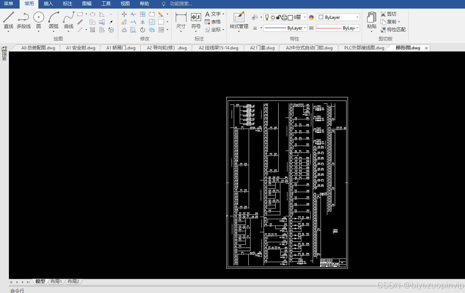Select the Mirror tool in 修改 panel
465x293 pixels.
coord(143,22)
